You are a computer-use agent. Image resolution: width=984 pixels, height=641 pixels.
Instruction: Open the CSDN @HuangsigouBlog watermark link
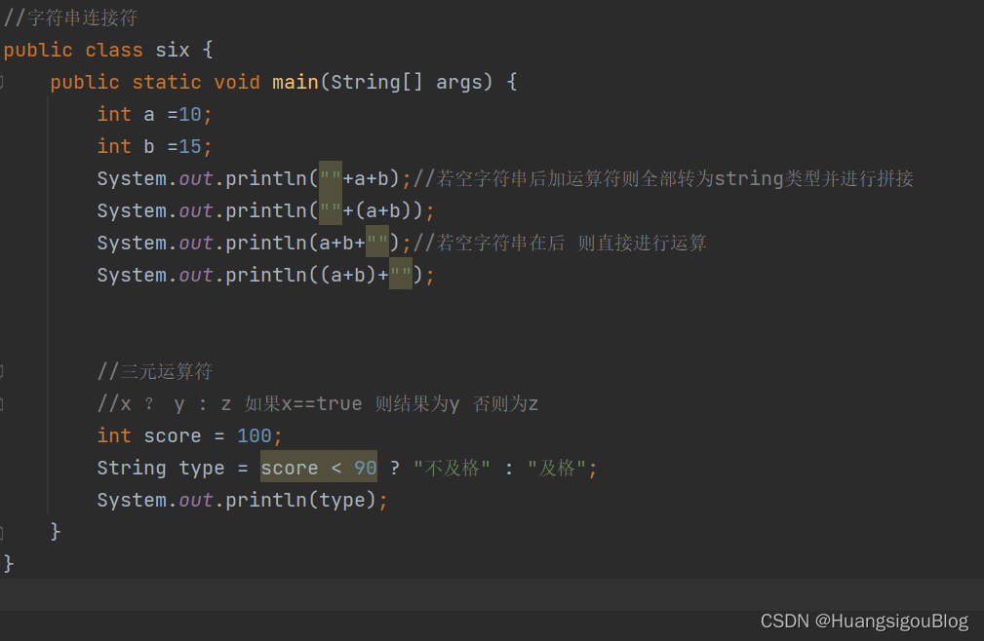tap(863, 620)
